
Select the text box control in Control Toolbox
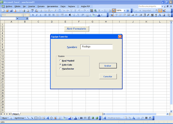[129, 15]
